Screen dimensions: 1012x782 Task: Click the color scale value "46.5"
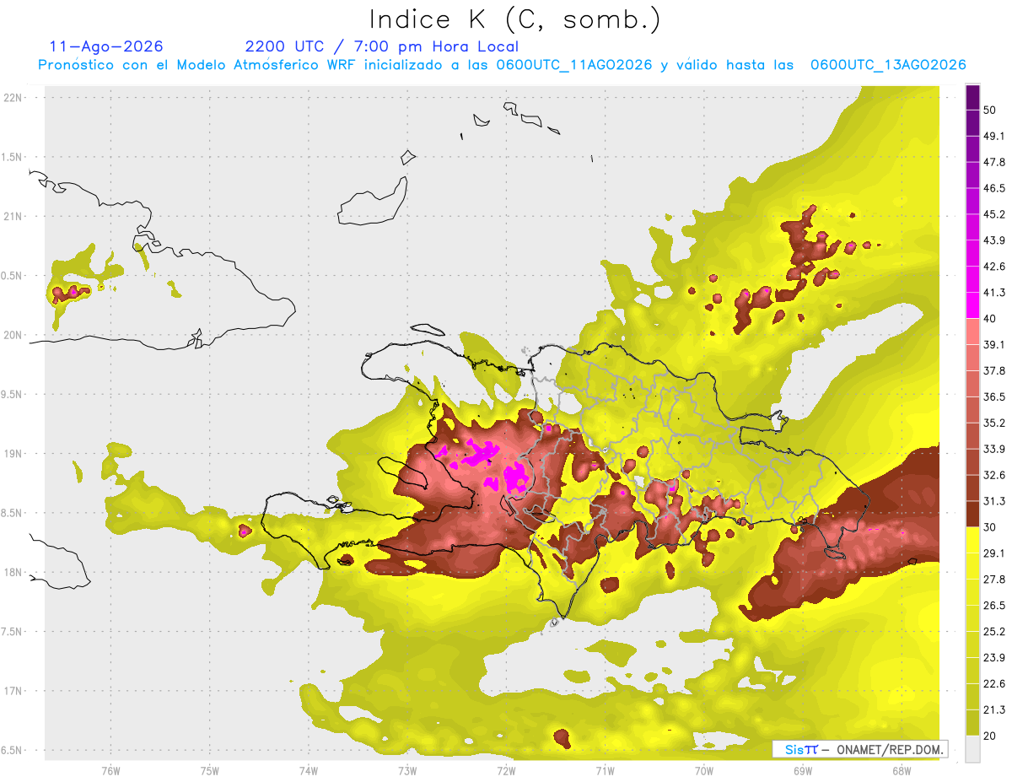click(993, 189)
